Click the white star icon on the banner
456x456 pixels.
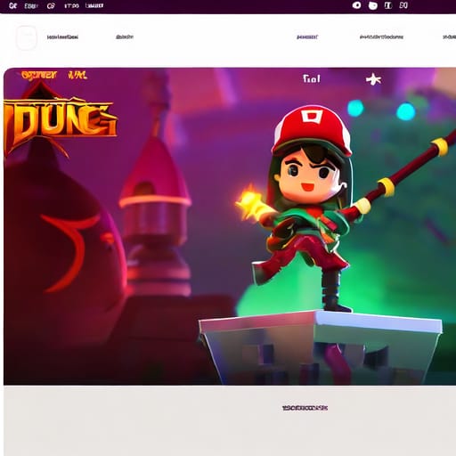pyautogui.click(x=373, y=79)
